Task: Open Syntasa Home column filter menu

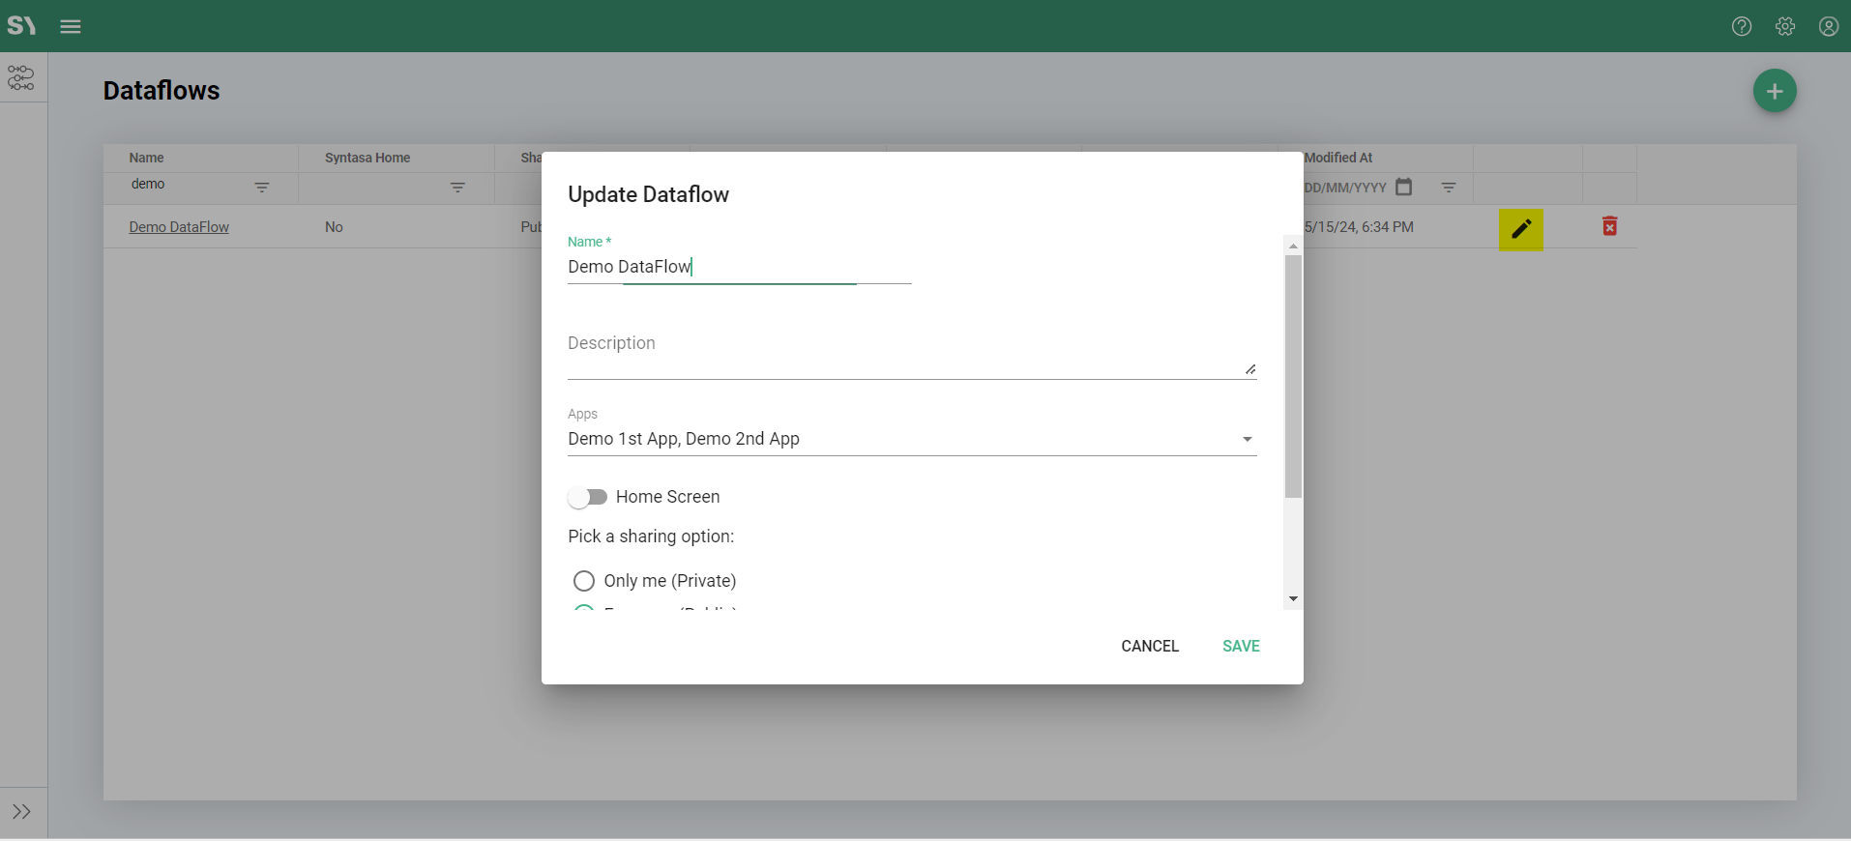Action: (457, 187)
